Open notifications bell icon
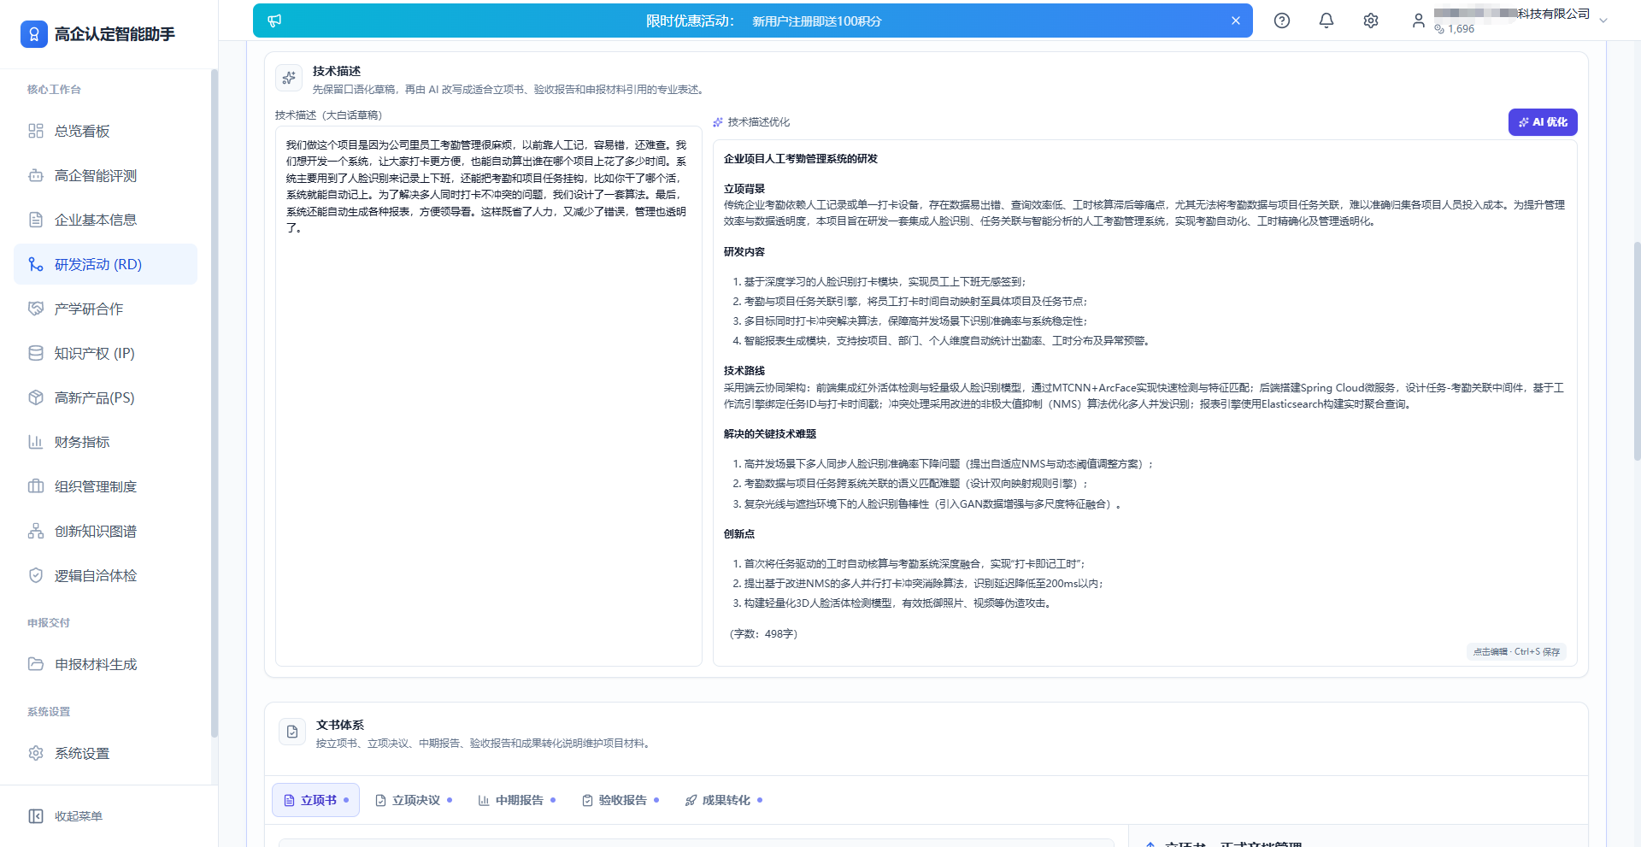The image size is (1641, 847). point(1326,21)
